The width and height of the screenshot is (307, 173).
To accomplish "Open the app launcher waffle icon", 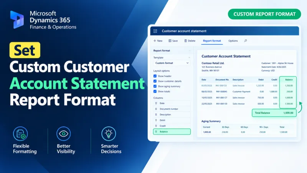I will 155,31.
